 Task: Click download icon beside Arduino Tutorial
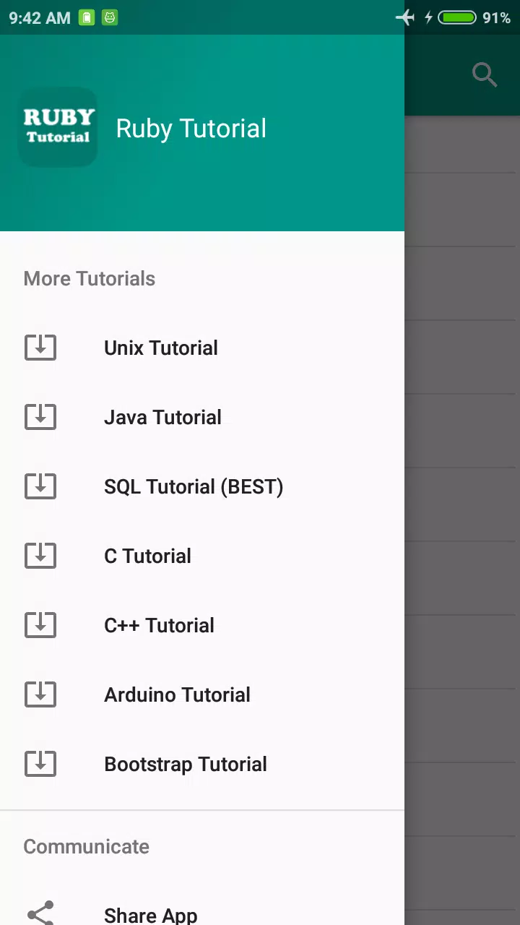tap(40, 694)
